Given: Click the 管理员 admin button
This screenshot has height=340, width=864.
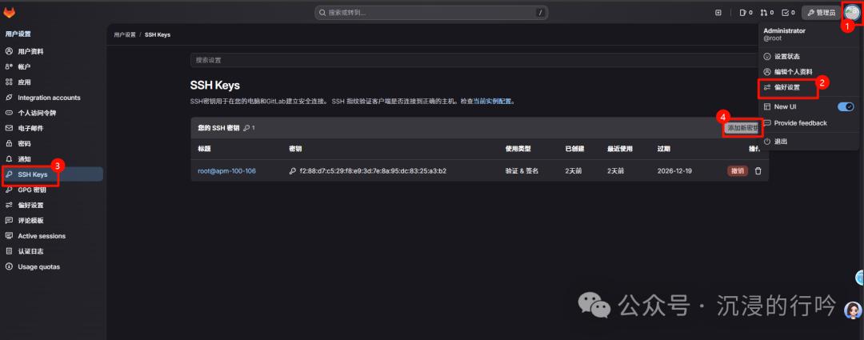Looking at the screenshot, I should pyautogui.click(x=821, y=12).
